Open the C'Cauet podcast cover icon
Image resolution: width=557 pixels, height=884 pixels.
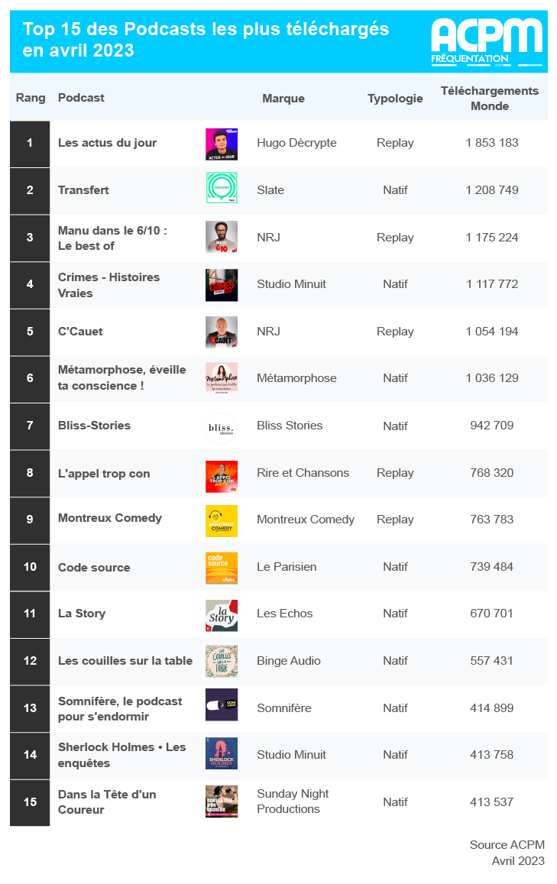coord(222,332)
